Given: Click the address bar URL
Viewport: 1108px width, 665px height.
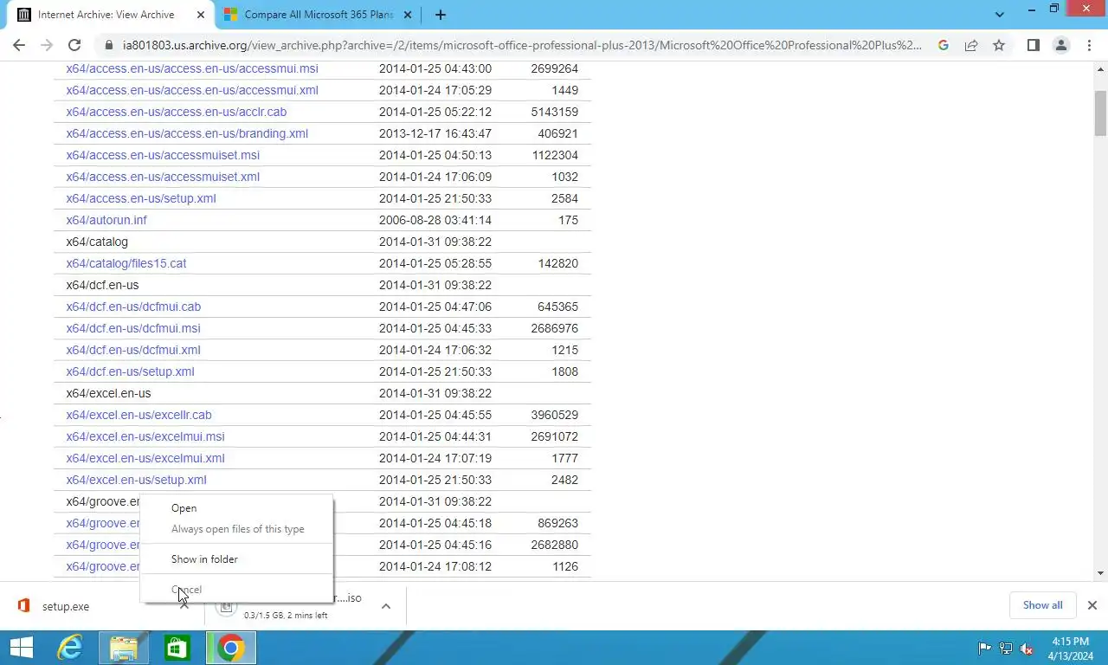Looking at the screenshot, I should 522,45.
